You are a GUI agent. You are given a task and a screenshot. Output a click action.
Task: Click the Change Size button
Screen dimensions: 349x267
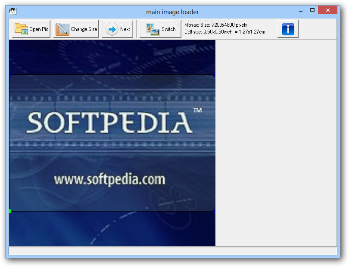(x=76, y=29)
